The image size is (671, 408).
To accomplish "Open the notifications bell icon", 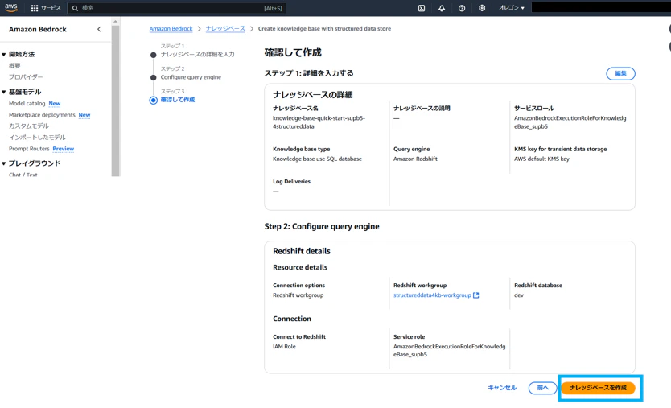I will [x=442, y=8].
